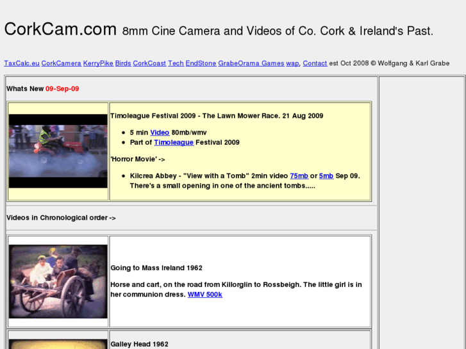Open the Birds link

pyautogui.click(x=123, y=63)
